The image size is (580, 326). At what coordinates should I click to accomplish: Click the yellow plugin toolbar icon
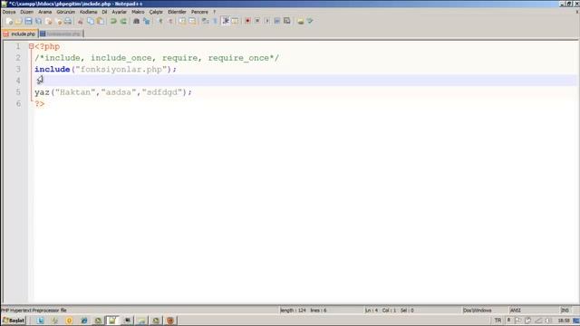[300, 21]
